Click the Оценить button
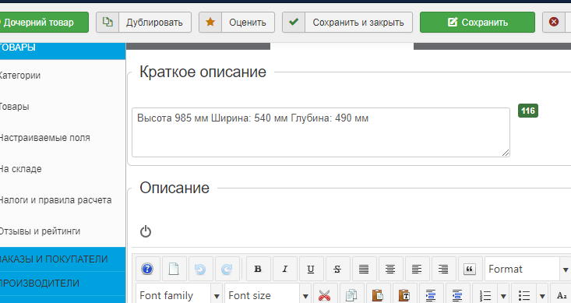This screenshot has height=303, width=571. point(237,23)
